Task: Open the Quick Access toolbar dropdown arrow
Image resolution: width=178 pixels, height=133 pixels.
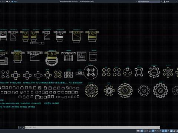Action: click(10, 1)
